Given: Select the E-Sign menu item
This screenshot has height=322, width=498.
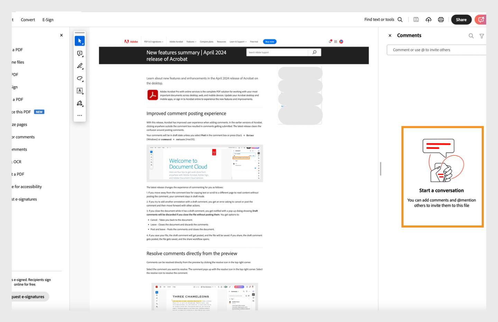Looking at the screenshot, I should click(48, 20).
